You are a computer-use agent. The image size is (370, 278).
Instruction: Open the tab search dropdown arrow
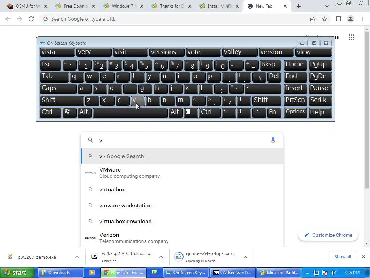[327, 6]
